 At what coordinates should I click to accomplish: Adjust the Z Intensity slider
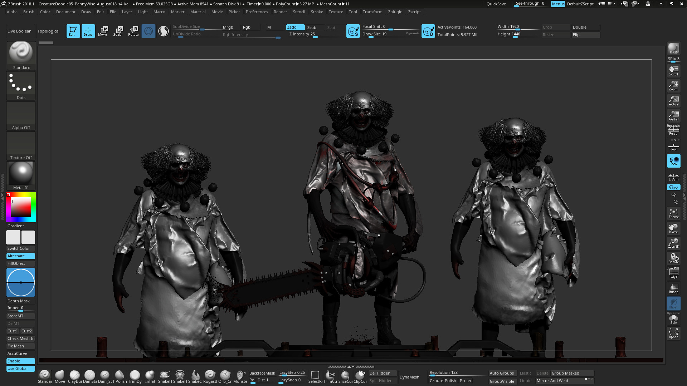[x=316, y=34]
